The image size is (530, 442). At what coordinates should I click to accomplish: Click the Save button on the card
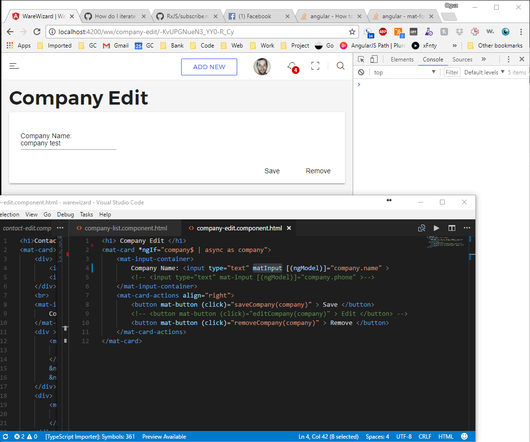point(272,171)
